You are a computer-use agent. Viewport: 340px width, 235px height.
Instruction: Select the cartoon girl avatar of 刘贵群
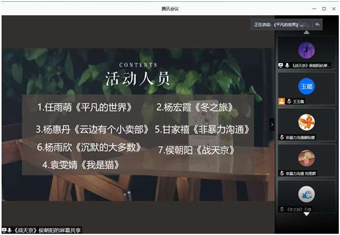[x=306, y=159]
